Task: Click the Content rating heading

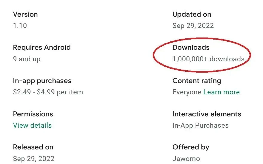Action: pyautogui.click(x=197, y=81)
